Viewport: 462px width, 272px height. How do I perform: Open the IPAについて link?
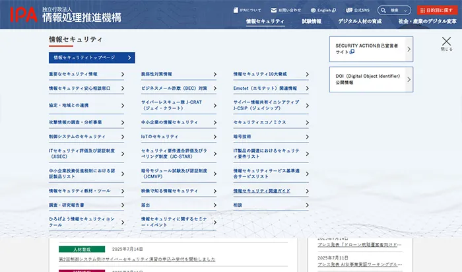(x=247, y=11)
